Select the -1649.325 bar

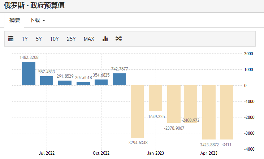coord(155,98)
